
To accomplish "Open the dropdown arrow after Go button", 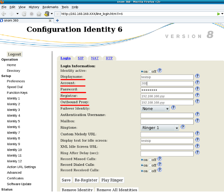I will click(222, 14).
